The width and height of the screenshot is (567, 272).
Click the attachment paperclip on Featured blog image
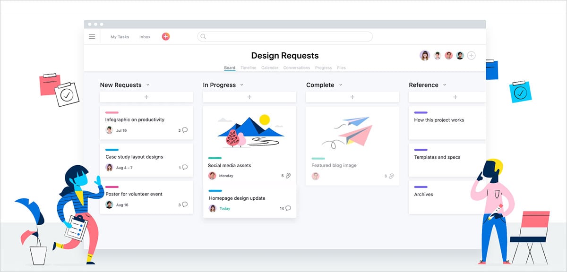(x=391, y=176)
